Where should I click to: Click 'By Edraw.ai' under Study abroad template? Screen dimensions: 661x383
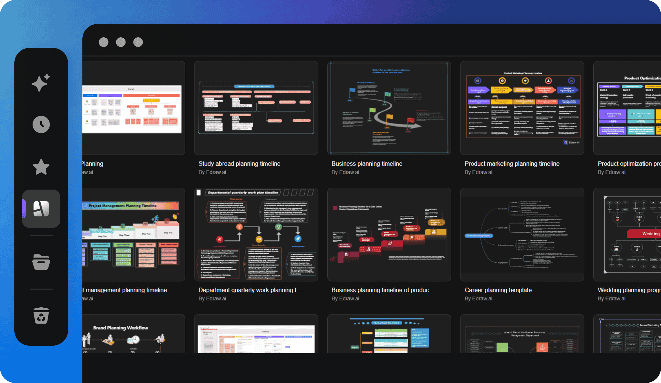click(x=212, y=172)
